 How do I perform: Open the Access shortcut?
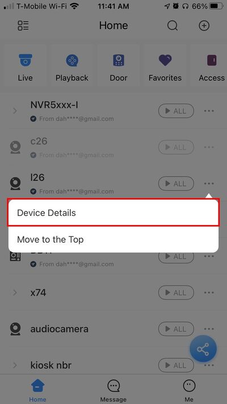point(212,67)
